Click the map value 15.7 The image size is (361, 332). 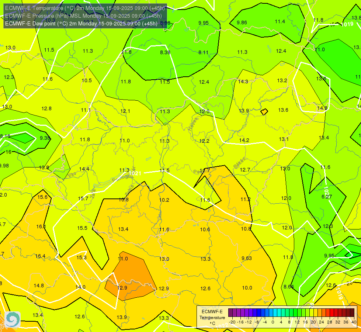[x=83, y=198]
